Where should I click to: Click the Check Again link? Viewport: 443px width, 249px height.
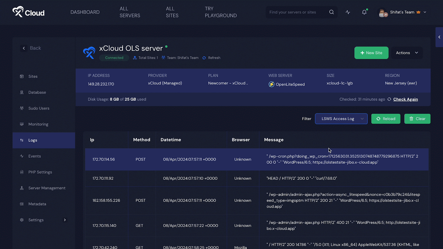pyautogui.click(x=405, y=99)
